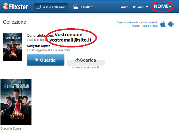Viewport: 179px width, 130px height.
Task: Open the large Gangster Squad collection poster
Action: (16, 102)
